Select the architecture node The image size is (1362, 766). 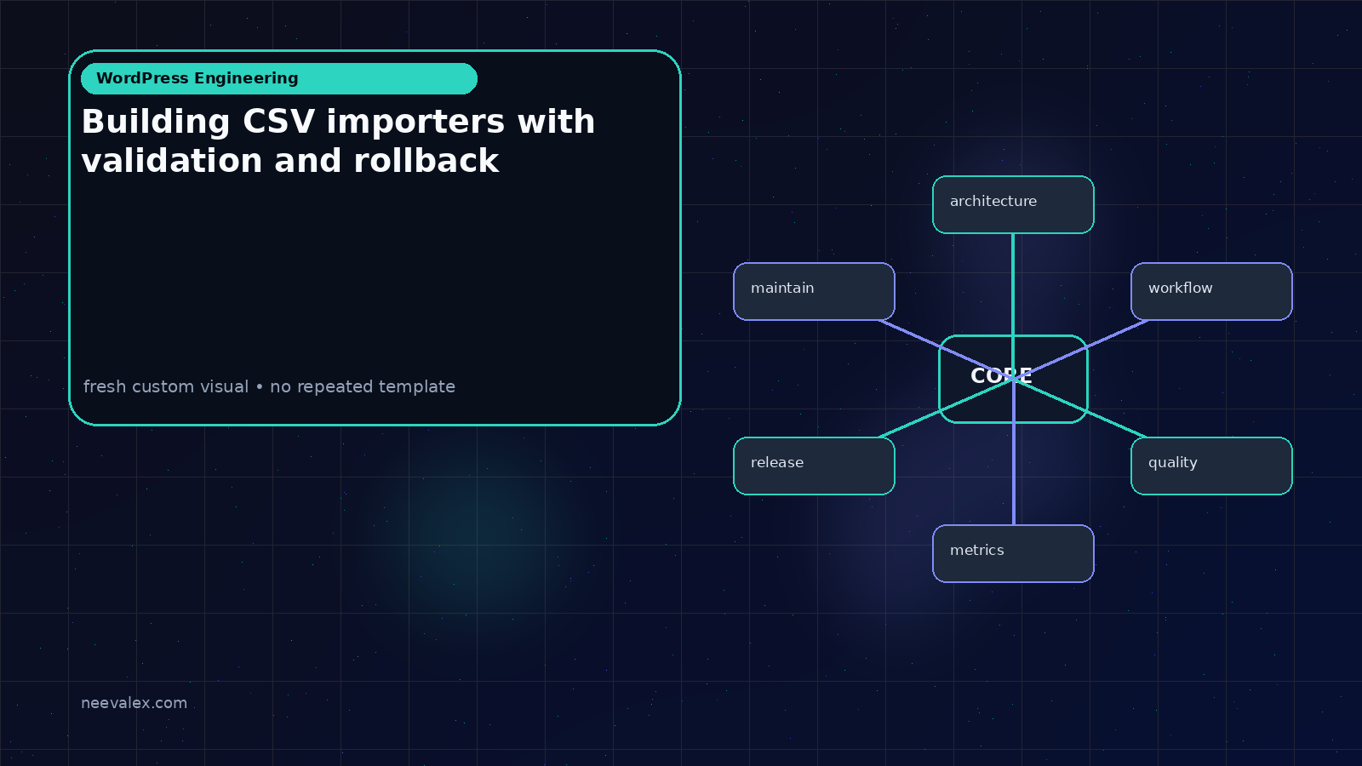[x=1013, y=204]
